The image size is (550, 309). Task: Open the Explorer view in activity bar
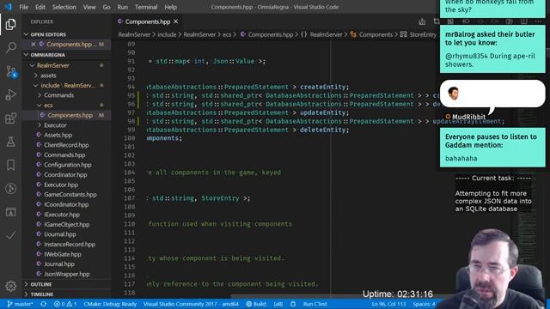point(10,24)
